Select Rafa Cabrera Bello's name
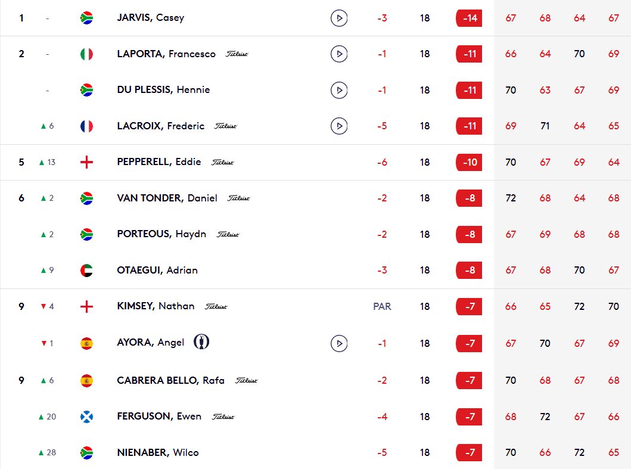Image resolution: width=631 pixels, height=469 pixels. click(x=170, y=380)
